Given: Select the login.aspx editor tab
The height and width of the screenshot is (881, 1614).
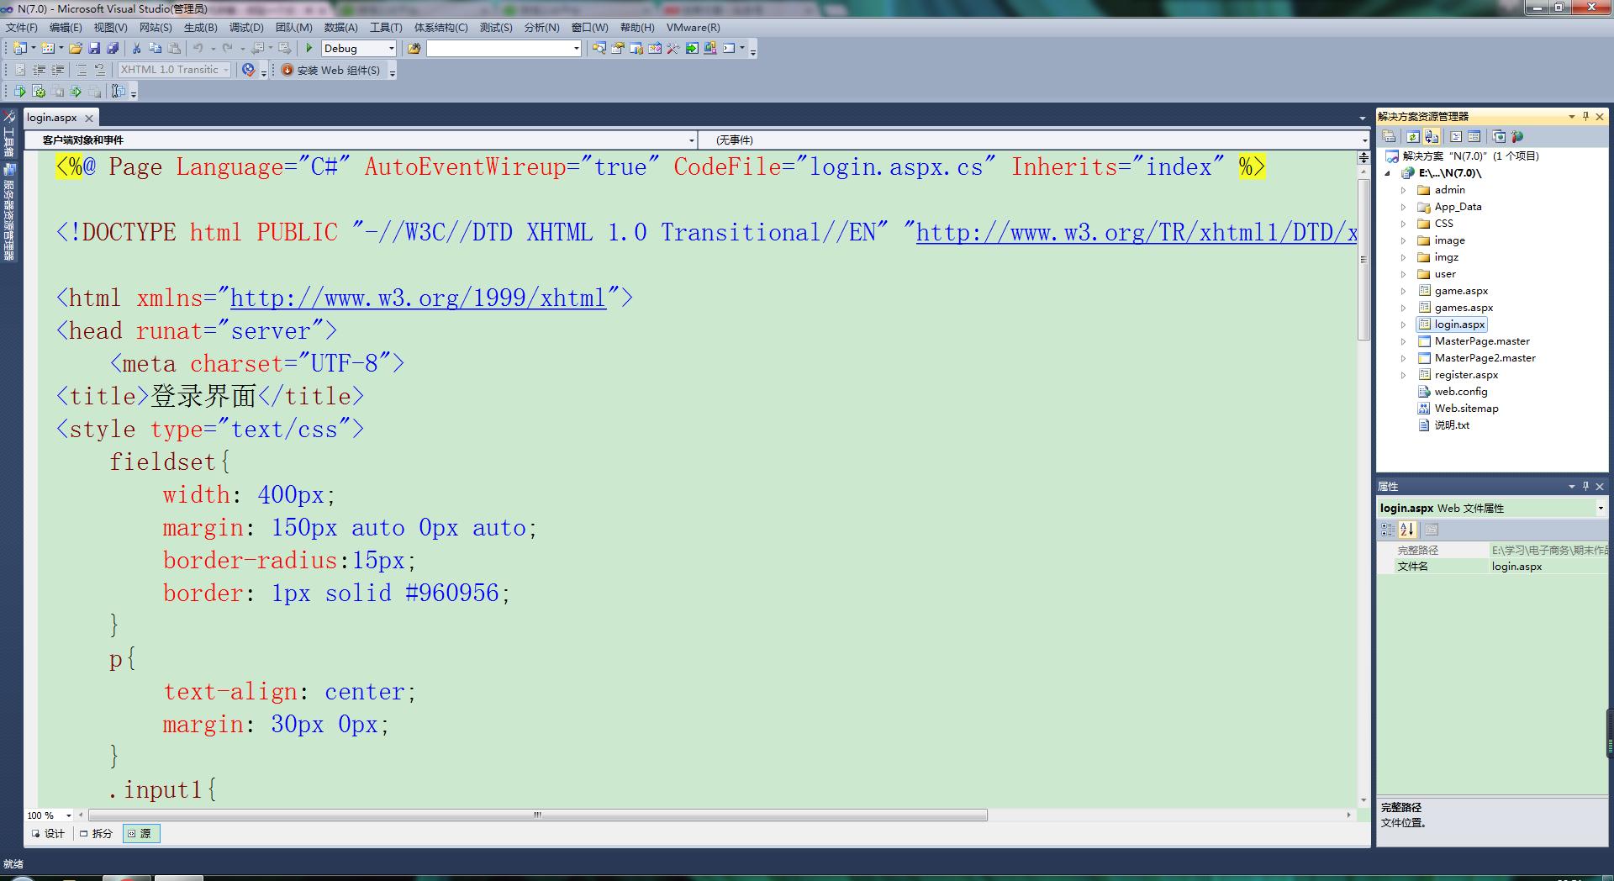Looking at the screenshot, I should [51, 118].
